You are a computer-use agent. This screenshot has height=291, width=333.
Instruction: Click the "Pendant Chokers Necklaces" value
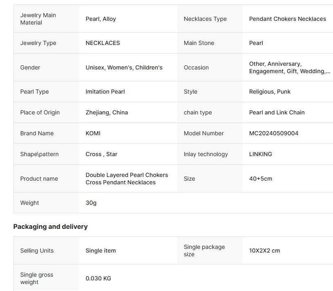click(287, 19)
